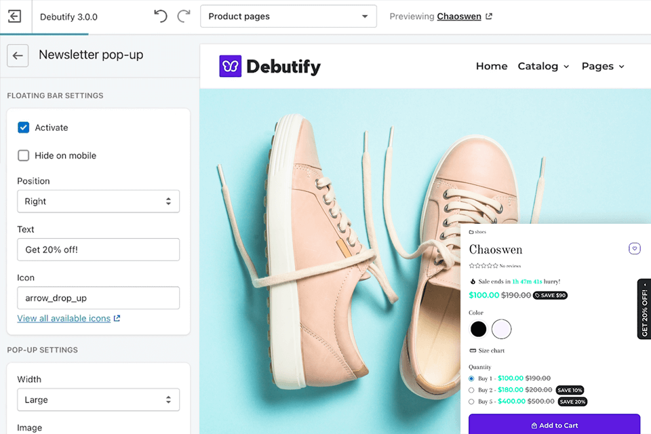The image size is (651, 434).
Task: Click the No reviews text
Action: [x=510, y=266]
